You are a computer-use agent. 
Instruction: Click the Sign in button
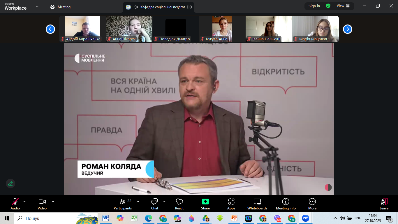(x=314, y=6)
